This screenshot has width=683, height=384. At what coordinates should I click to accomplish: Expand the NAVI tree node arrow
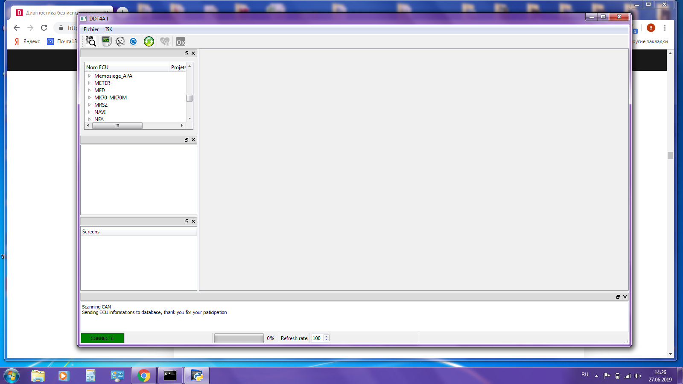(x=90, y=112)
